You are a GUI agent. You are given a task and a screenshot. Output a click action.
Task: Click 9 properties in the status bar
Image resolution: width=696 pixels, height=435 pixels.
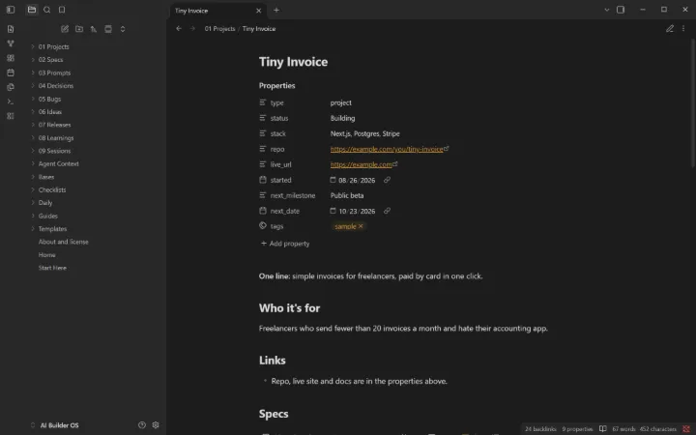pos(577,429)
